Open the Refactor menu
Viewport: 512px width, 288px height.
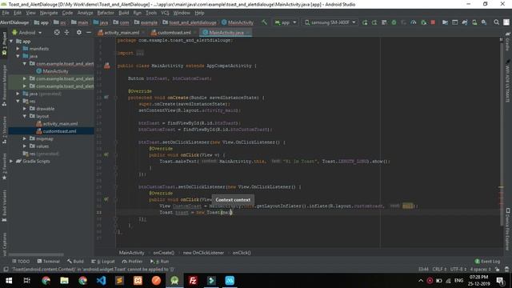(106, 13)
